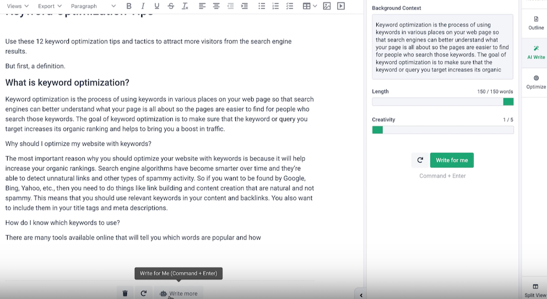The image size is (547, 299).
Task: Open the insert table dropdown
Action: pyautogui.click(x=310, y=6)
